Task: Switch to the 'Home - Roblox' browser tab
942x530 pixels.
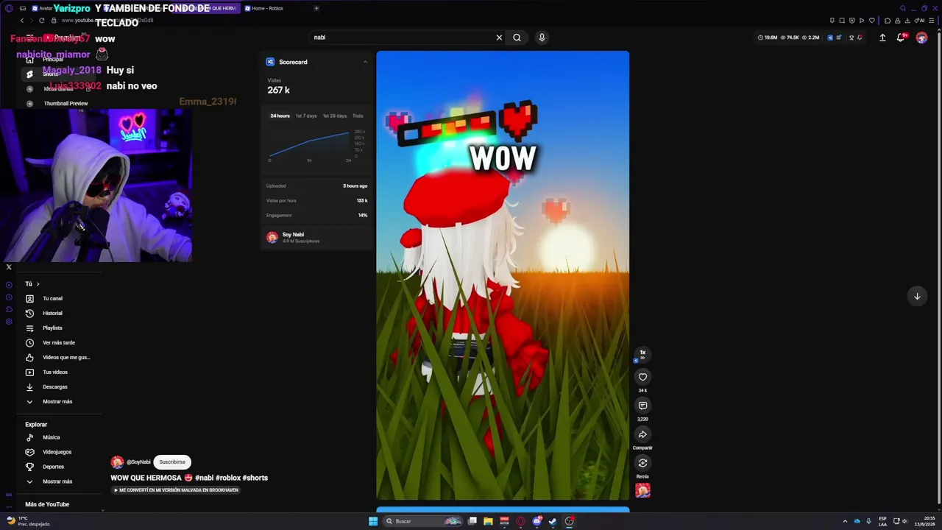Action: [268, 8]
